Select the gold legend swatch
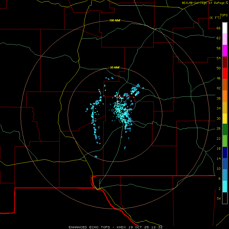 [x=225, y=108]
